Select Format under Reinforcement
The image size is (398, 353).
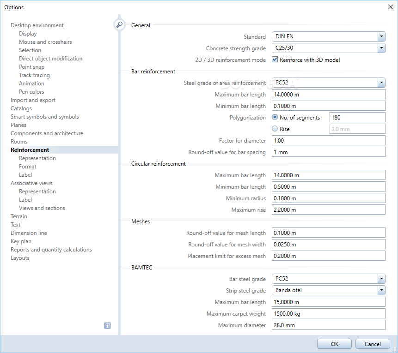click(x=28, y=167)
